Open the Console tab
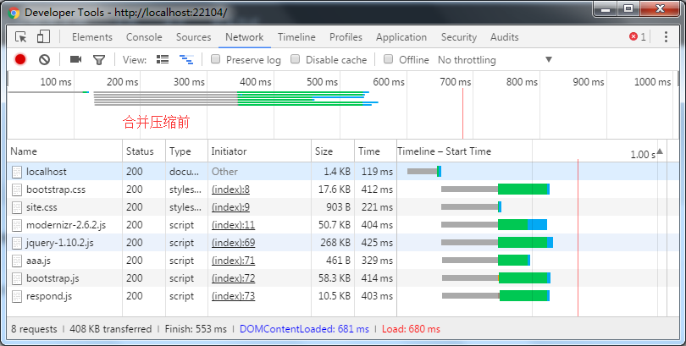Image resolution: width=686 pixels, height=346 pixels. click(144, 37)
